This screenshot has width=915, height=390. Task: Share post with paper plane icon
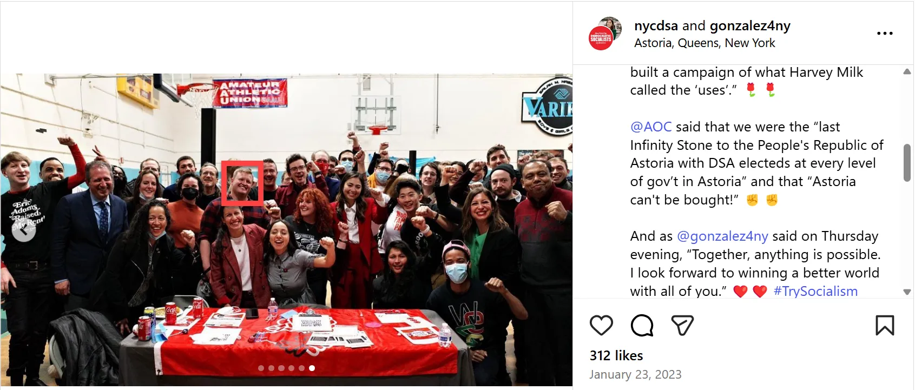click(x=682, y=325)
